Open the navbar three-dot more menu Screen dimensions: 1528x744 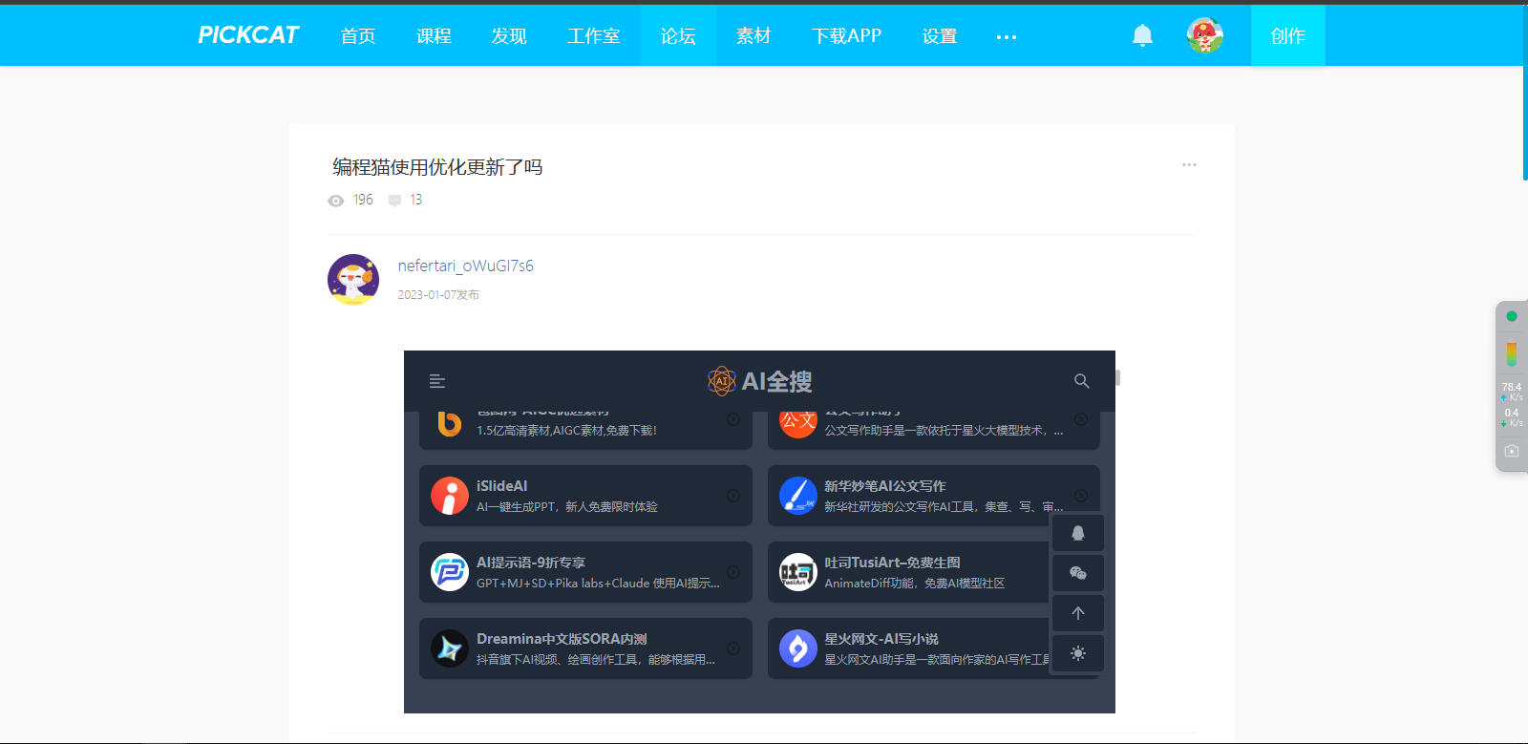pyautogui.click(x=1007, y=36)
